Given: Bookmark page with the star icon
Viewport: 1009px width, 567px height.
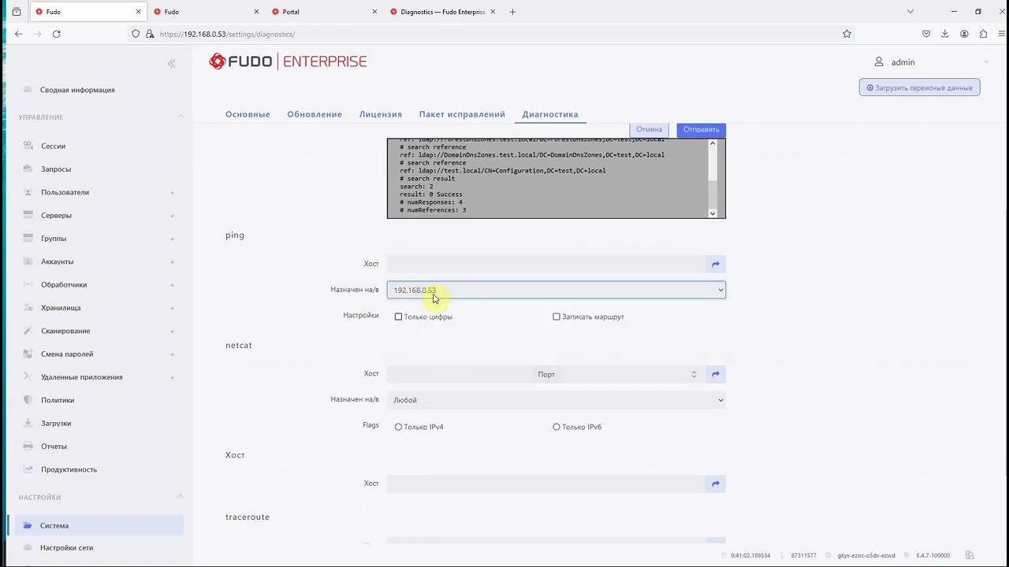Looking at the screenshot, I should (847, 34).
